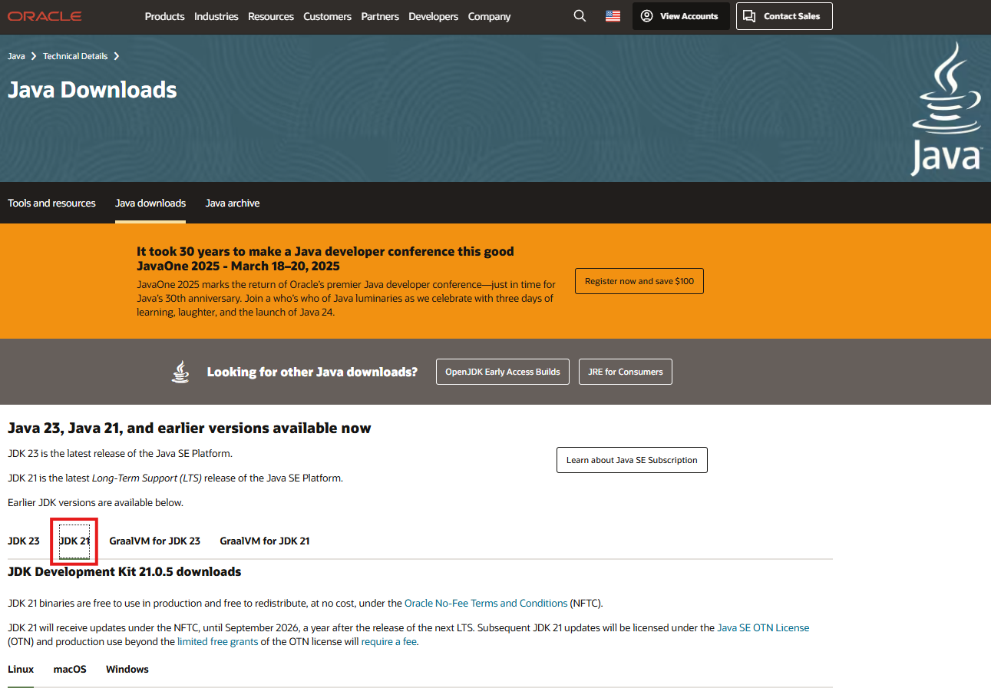
Task: Expand the Industries navigation menu
Action: [x=216, y=16]
